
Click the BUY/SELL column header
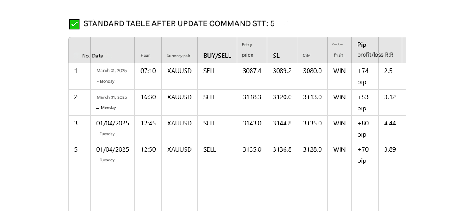[217, 56]
